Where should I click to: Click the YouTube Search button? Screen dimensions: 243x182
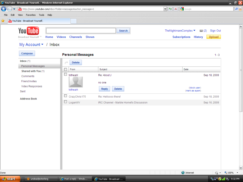point(123,31)
